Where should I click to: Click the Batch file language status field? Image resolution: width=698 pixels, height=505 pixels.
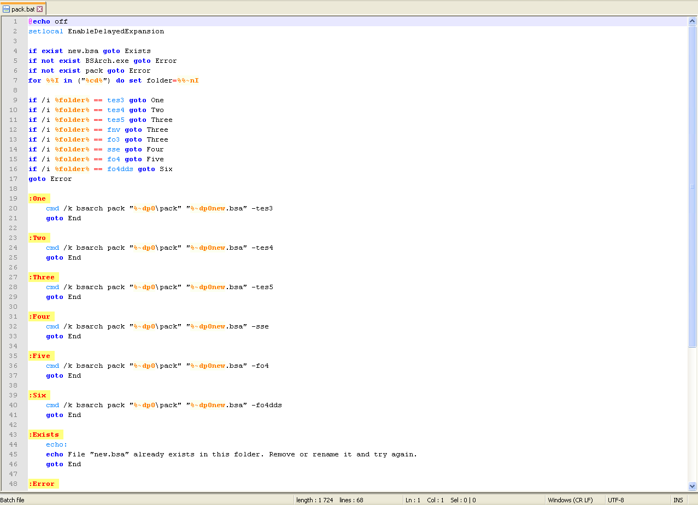tap(13, 500)
